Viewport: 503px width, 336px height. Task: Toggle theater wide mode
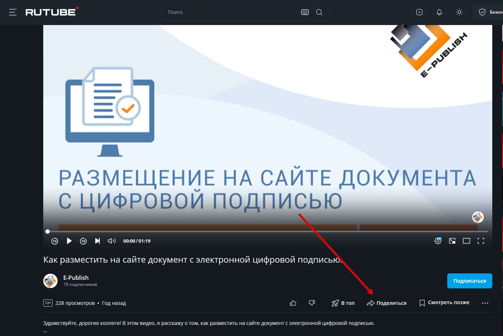[x=467, y=241]
